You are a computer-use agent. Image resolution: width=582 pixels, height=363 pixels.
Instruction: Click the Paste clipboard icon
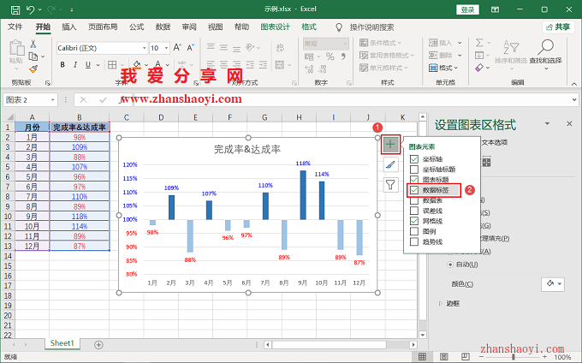16,48
